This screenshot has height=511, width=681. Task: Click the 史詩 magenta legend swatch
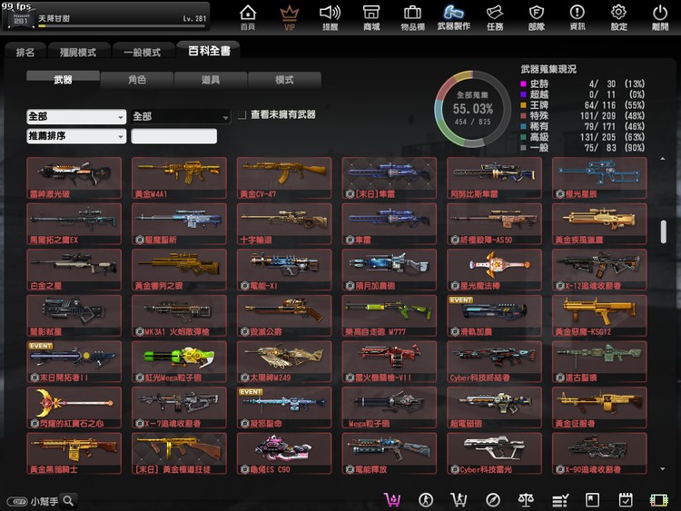523,84
